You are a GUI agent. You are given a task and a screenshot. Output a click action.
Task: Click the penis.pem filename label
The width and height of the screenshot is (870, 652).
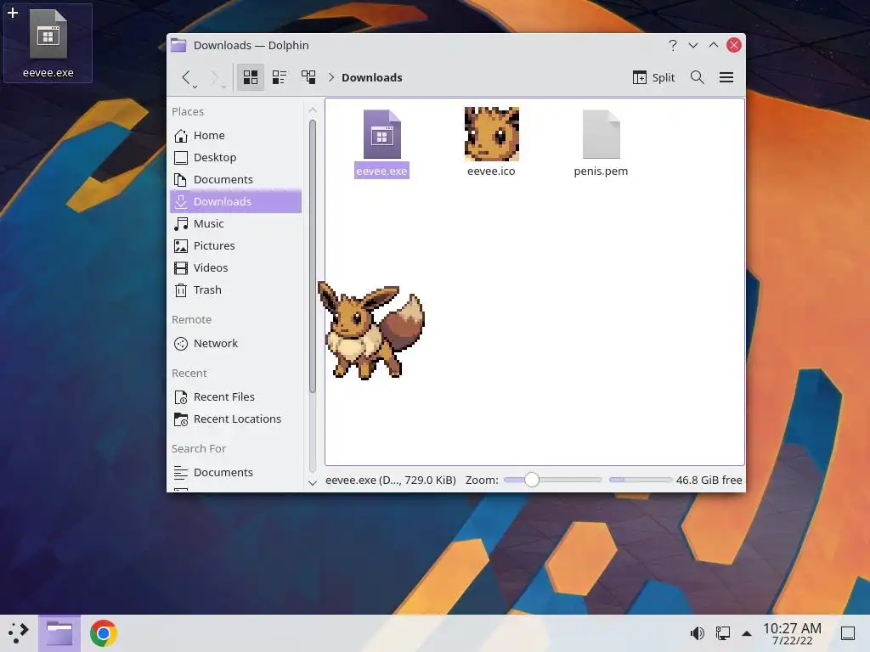pyautogui.click(x=601, y=171)
